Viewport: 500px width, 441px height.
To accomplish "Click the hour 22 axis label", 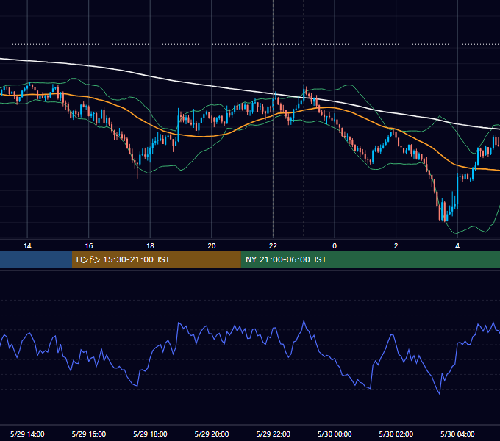I will point(273,246).
